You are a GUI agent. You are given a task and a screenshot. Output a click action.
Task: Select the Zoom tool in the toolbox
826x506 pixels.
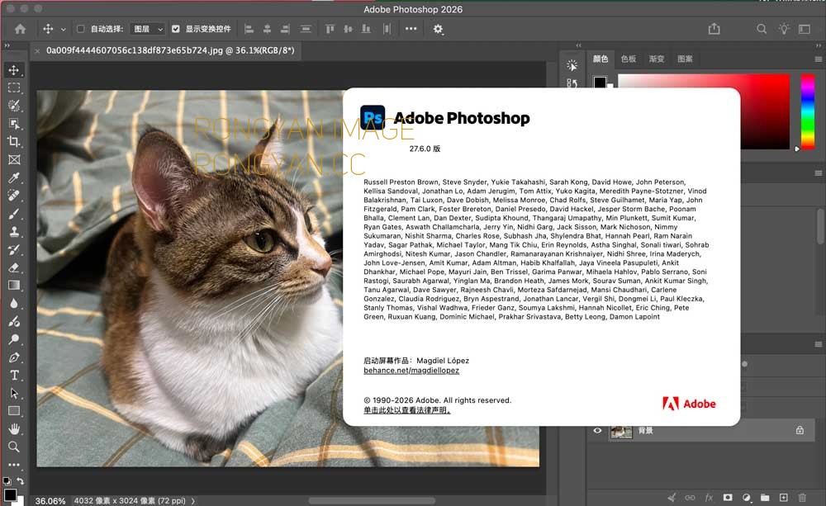pyautogui.click(x=14, y=447)
